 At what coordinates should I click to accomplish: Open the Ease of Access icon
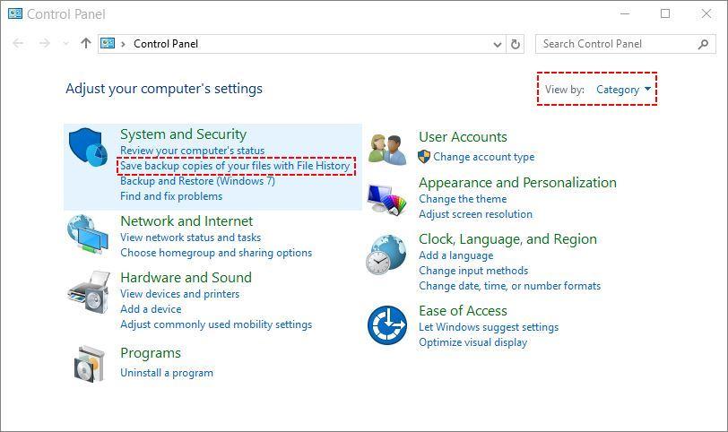[x=387, y=324]
